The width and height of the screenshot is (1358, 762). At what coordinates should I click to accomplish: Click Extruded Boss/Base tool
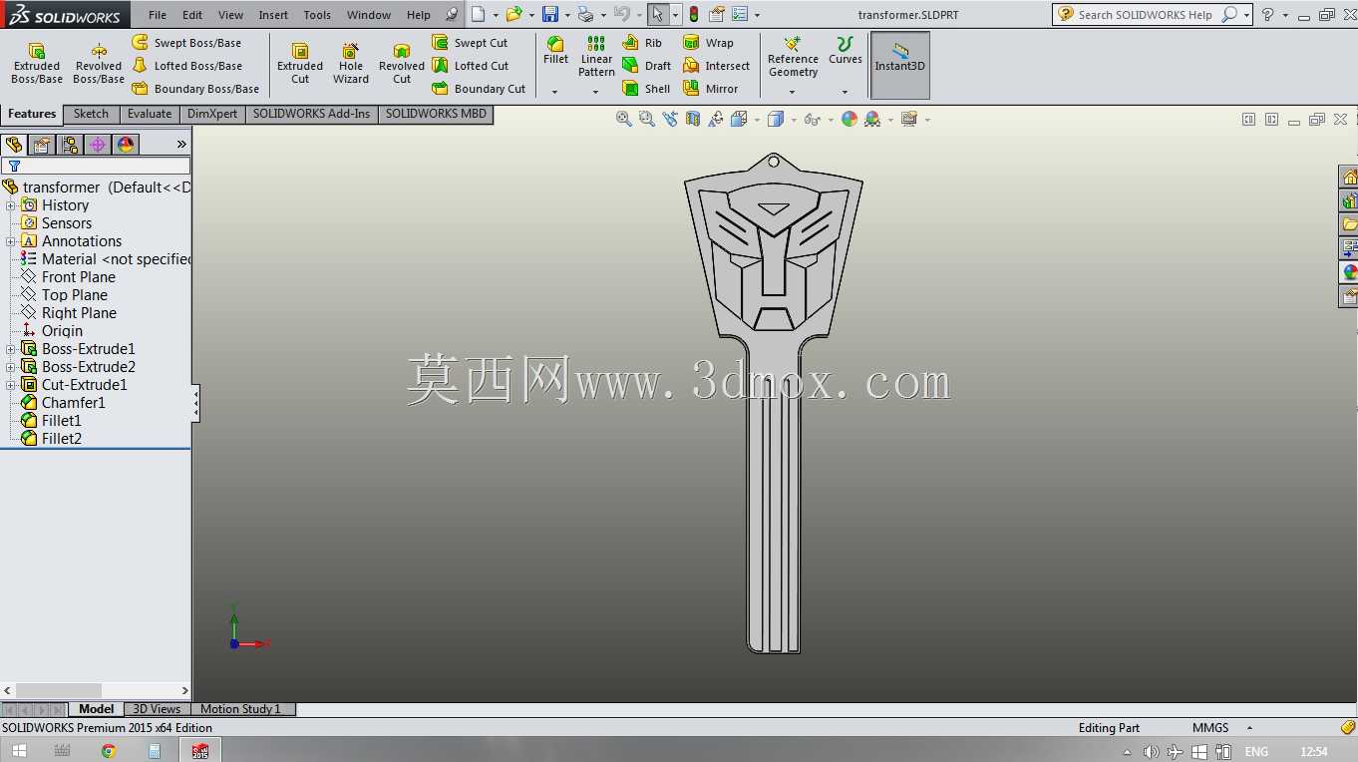(x=37, y=64)
